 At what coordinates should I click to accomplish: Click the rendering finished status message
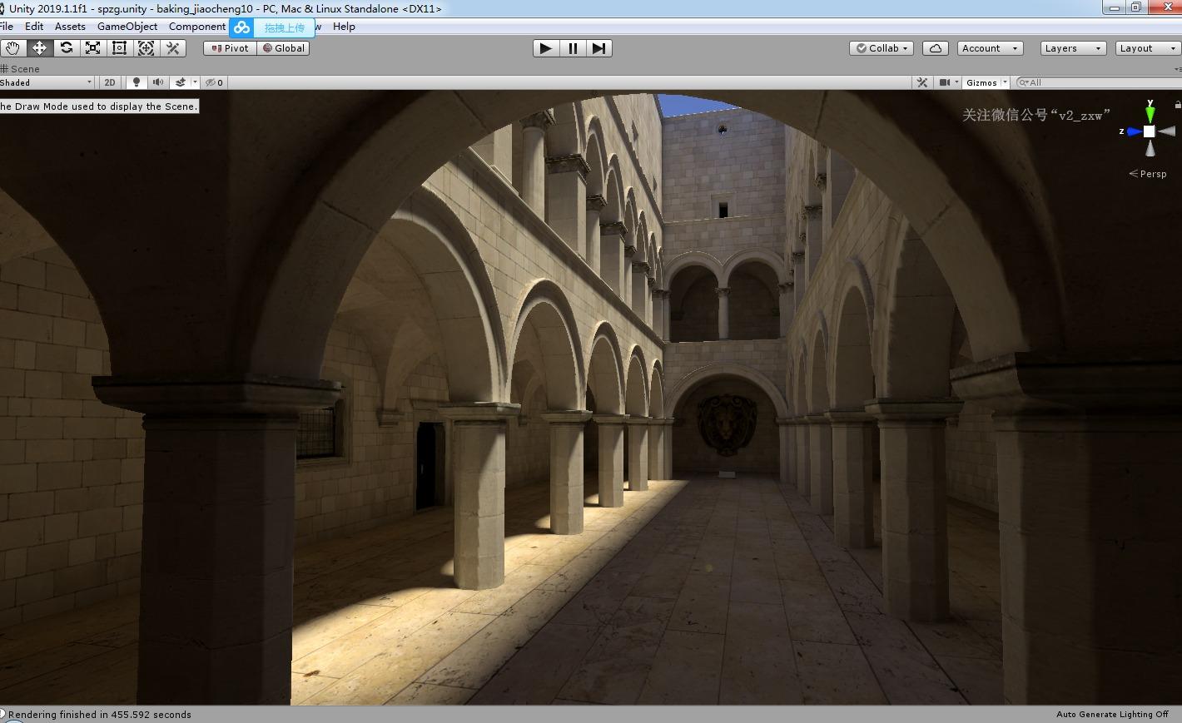[100, 715]
